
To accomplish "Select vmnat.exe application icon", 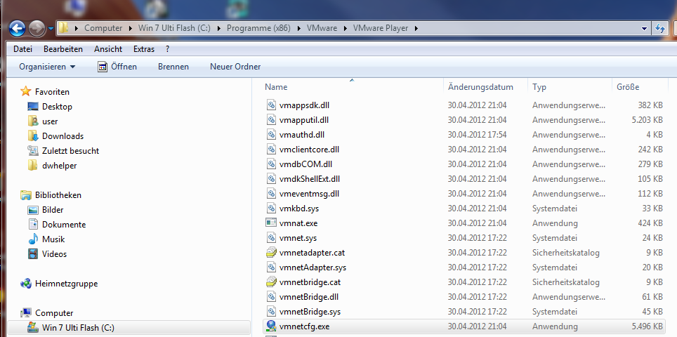I will click(x=270, y=223).
